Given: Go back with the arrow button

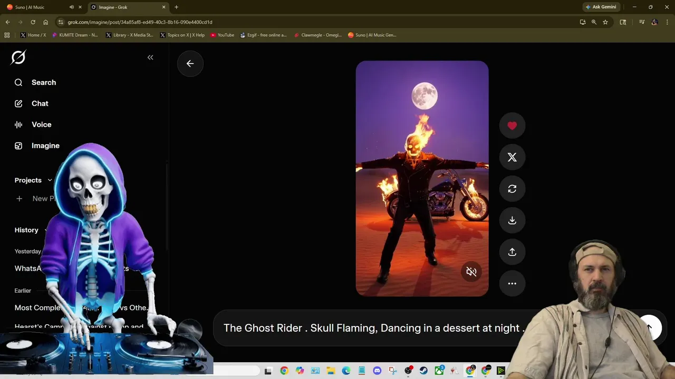Looking at the screenshot, I should coord(190,63).
